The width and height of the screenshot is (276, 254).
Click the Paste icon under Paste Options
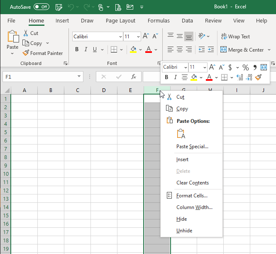coord(181,134)
